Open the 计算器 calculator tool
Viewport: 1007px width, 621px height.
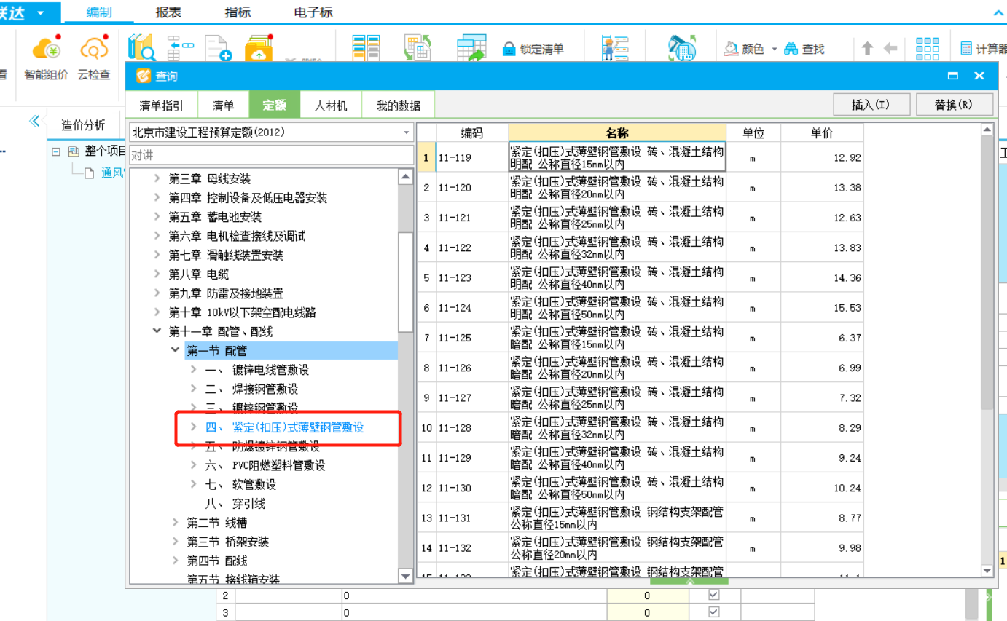[984, 50]
